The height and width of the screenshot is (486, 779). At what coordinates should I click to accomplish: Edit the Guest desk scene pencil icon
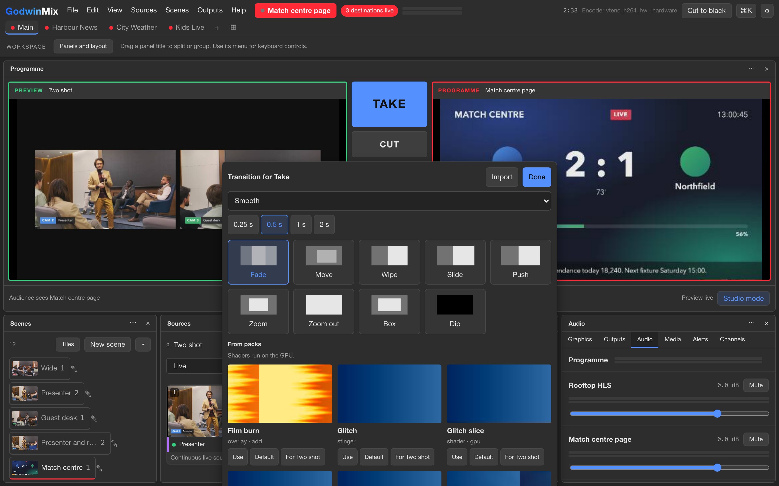[x=94, y=418]
